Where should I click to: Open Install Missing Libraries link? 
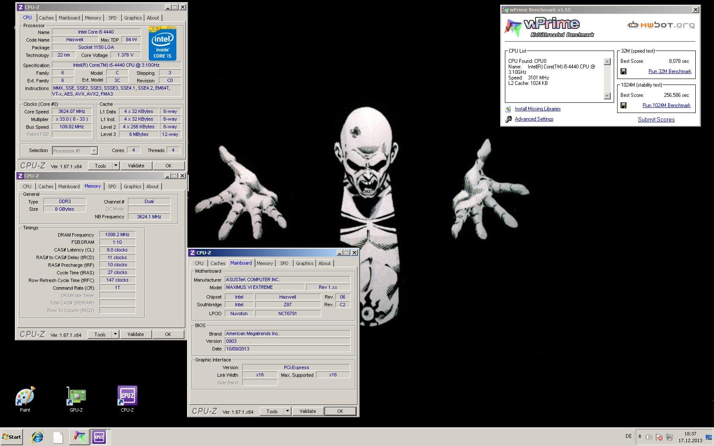538,109
